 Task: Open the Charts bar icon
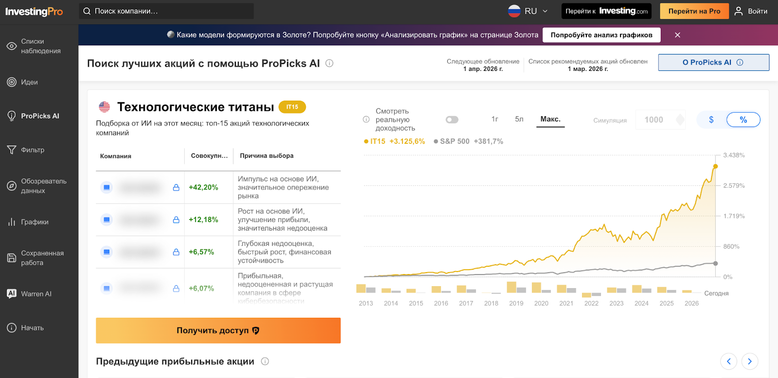coord(12,222)
